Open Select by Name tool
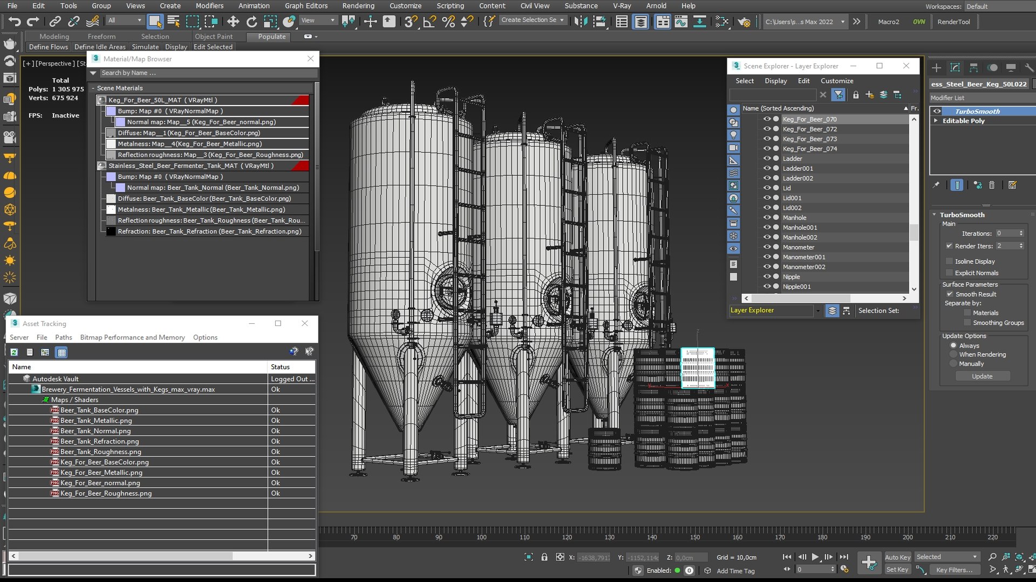 tap(174, 22)
